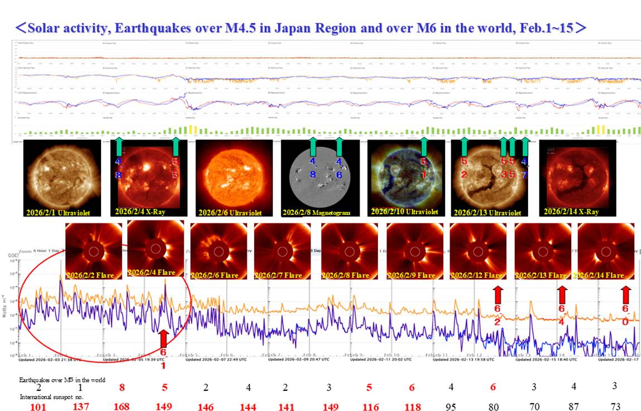641x411 pixels.
Task: Click the green arrow labeled 4.8 over the 2026/2/4 X-Ray image
Action: (x=119, y=147)
